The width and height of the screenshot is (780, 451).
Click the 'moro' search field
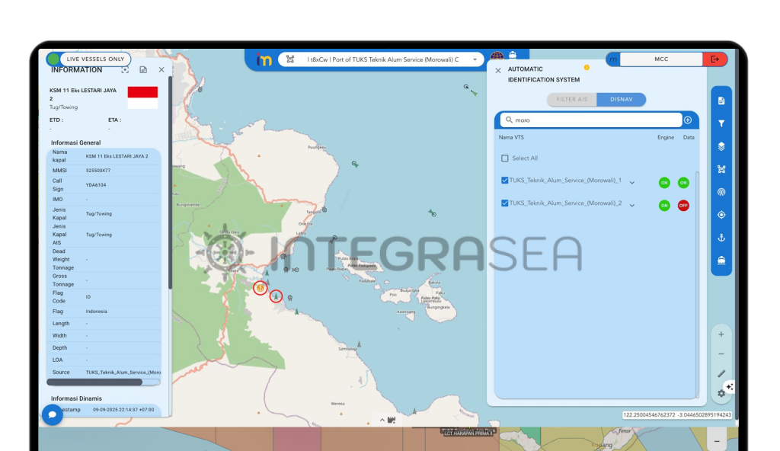[x=591, y=120]
